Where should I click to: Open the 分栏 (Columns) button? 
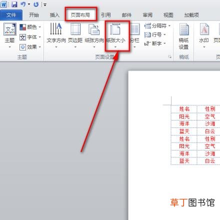click(134, 35)
